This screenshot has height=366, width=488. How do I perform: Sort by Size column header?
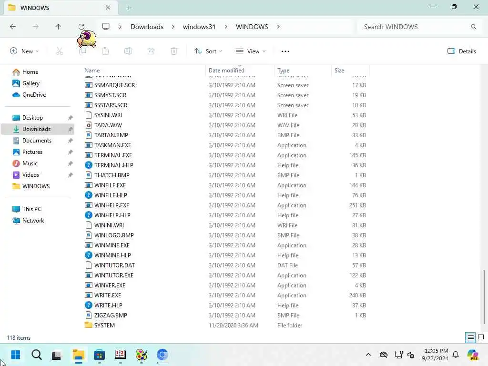(339, 71)
